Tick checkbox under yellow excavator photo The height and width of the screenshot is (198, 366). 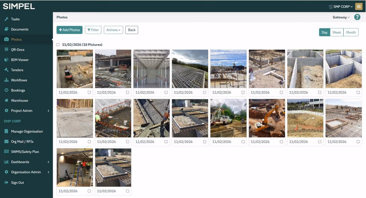click(281, 142)
